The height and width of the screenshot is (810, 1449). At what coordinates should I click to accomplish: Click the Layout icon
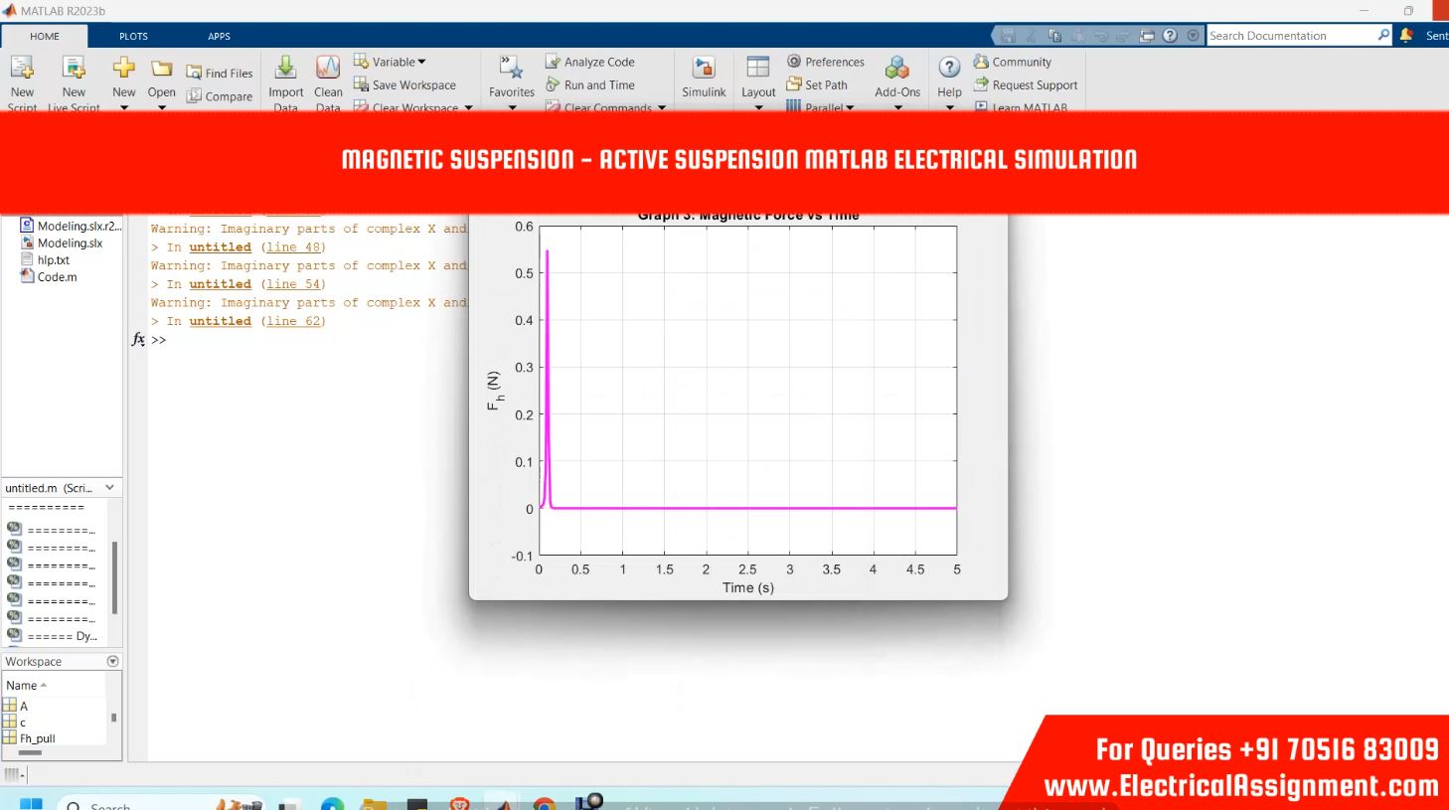(758, 69)
